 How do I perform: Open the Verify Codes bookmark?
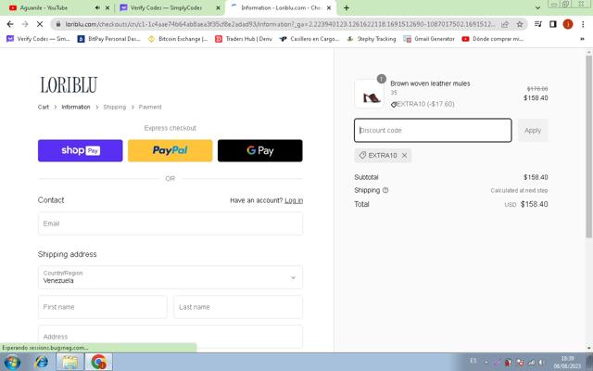point(38,39)
